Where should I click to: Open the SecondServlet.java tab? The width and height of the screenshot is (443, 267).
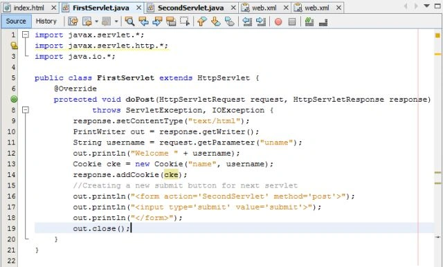click(191, 8)
